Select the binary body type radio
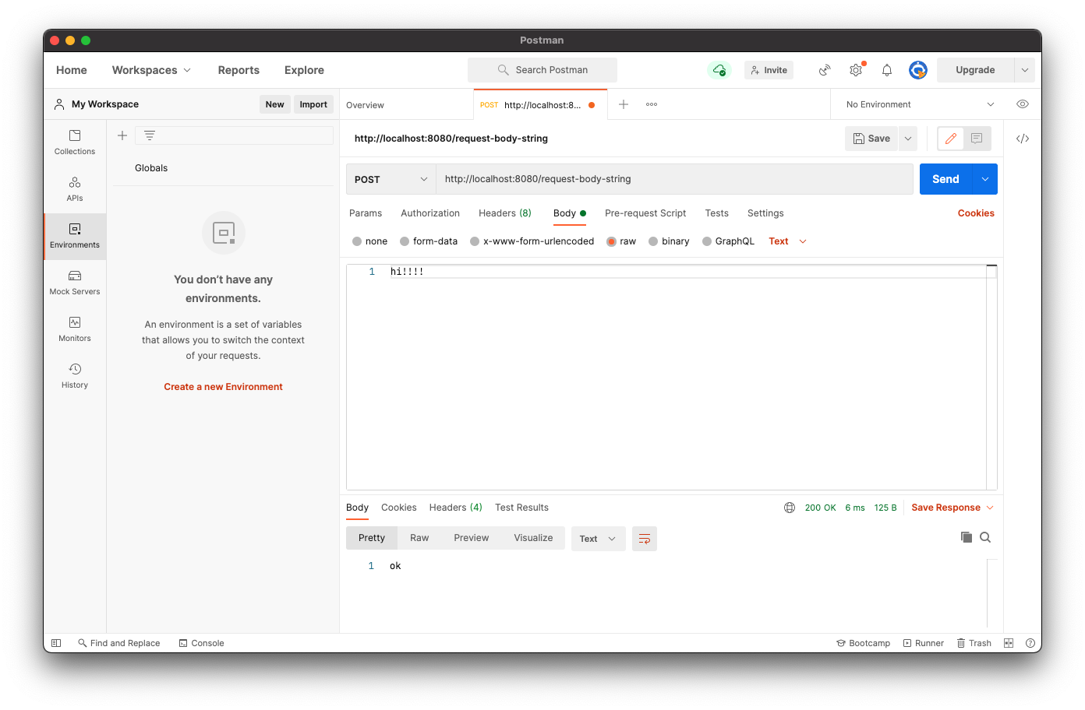 [x=653, y=241]
